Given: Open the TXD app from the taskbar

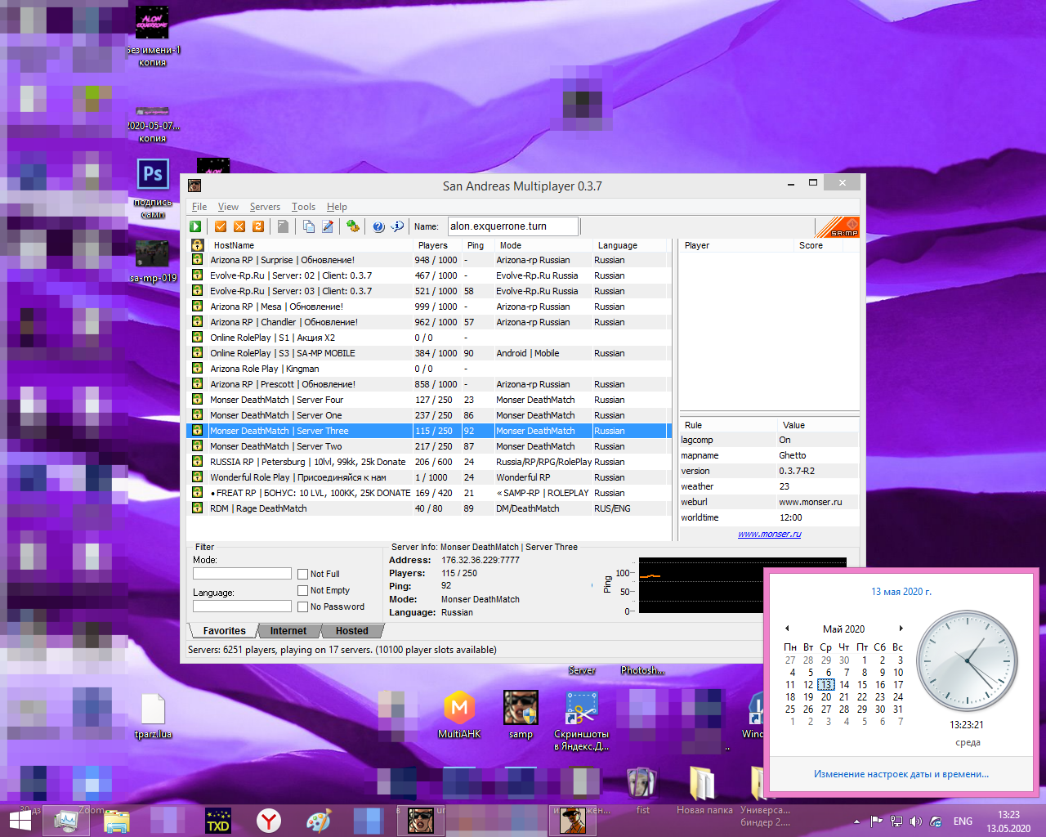Looking at the screenshot, I should point(218,820).
